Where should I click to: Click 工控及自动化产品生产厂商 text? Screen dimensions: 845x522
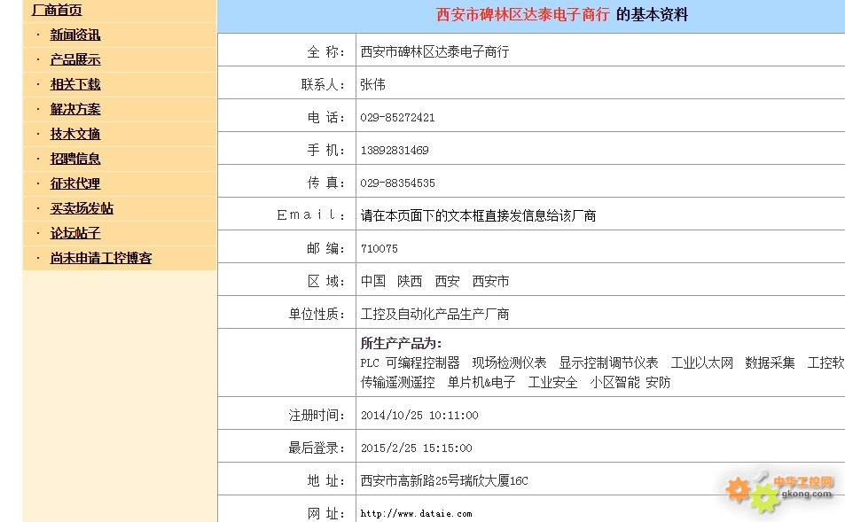434,314
